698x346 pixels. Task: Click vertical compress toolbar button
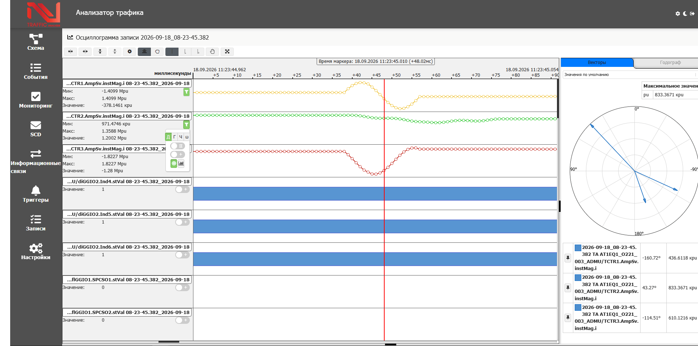point(115,52)
